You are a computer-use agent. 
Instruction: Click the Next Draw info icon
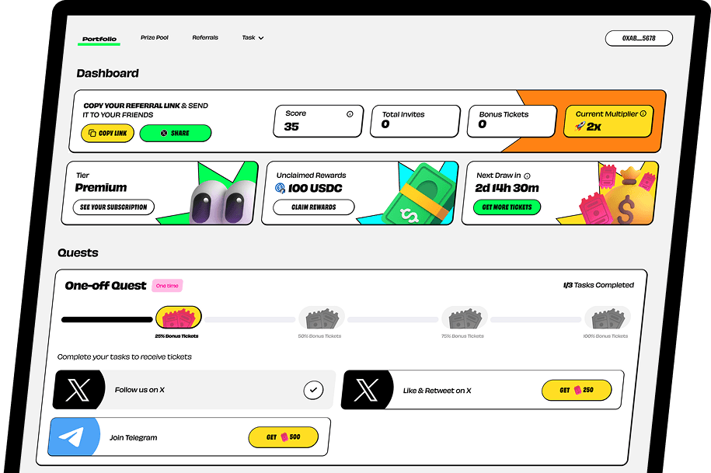(x=527, y=176)
